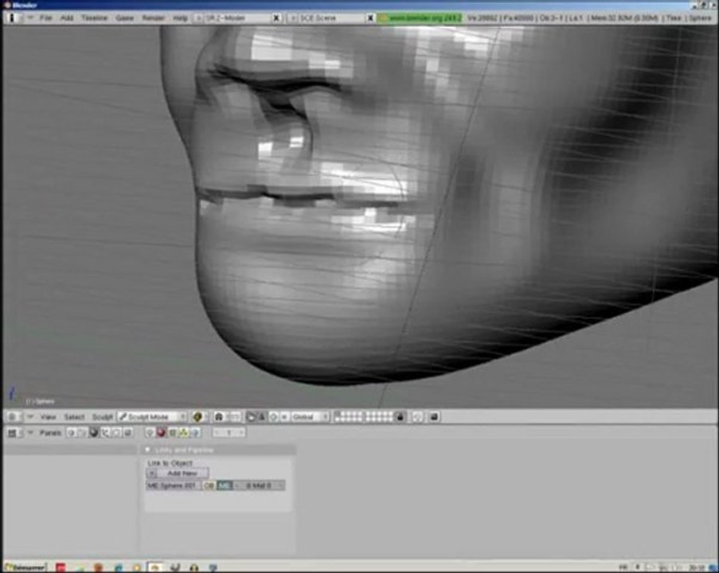This screenshot has width=719, height=573.
Task: Open the material browse dropdown beside Add New
Action: coord(152,473)
